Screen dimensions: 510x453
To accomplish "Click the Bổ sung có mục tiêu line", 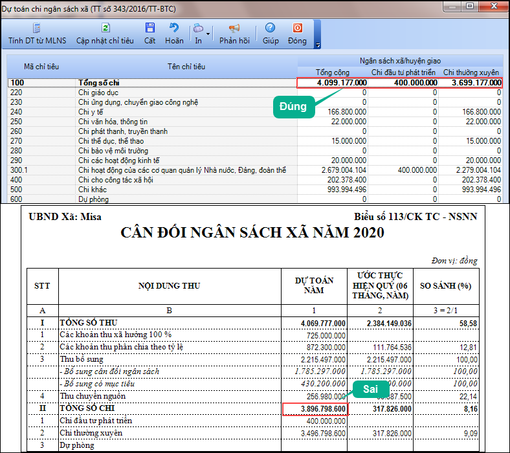I will coord(252,384).
